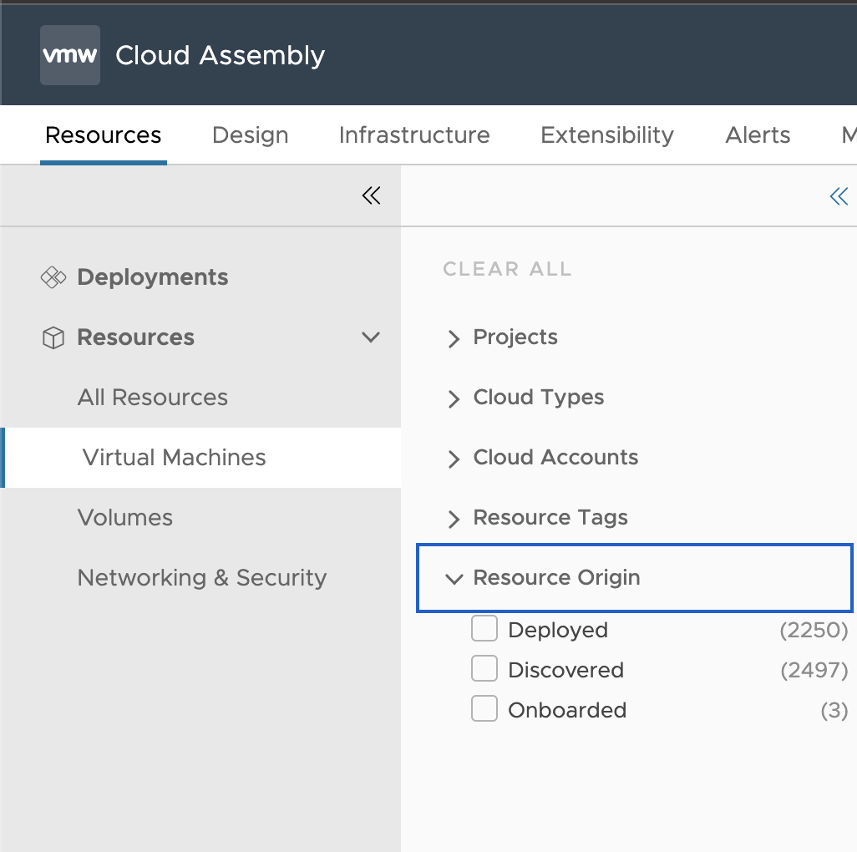The height and width of the screenshot is (852, 857).
Task: Click the VMware logo icon
Action: click(x=70, y=55)
